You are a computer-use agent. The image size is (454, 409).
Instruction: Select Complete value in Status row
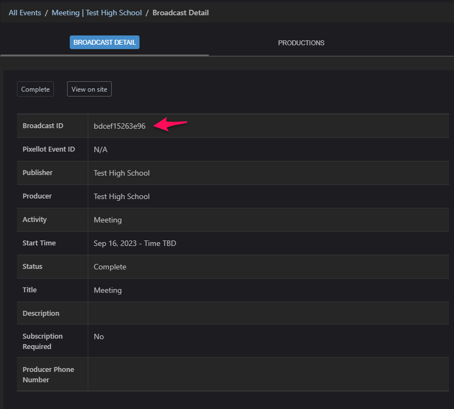pyautogui.click(x=110, y=267)
